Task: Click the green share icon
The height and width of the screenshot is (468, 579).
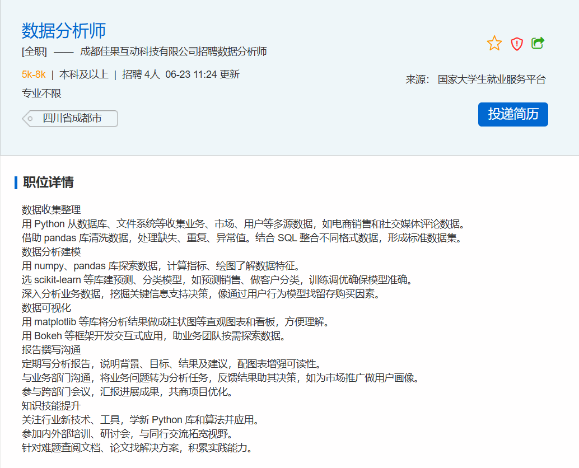Action: coord(538,43)
